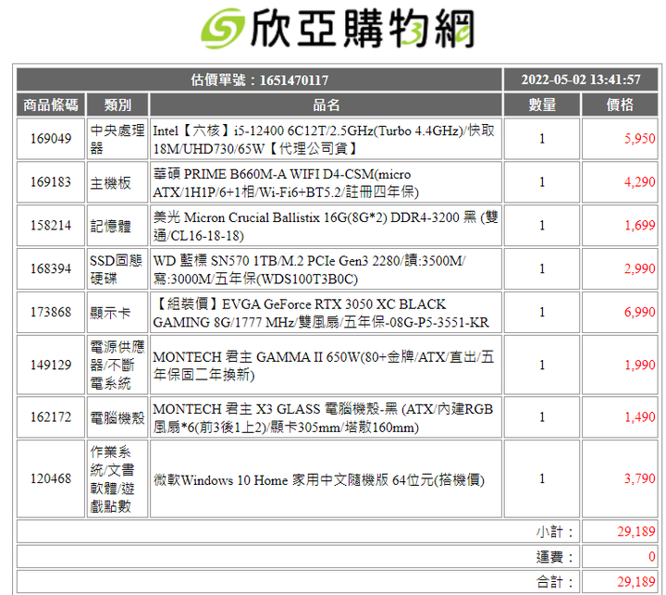Click the price 1,990
This screenshot has width=666, height=595.
[x=639, y=365]
